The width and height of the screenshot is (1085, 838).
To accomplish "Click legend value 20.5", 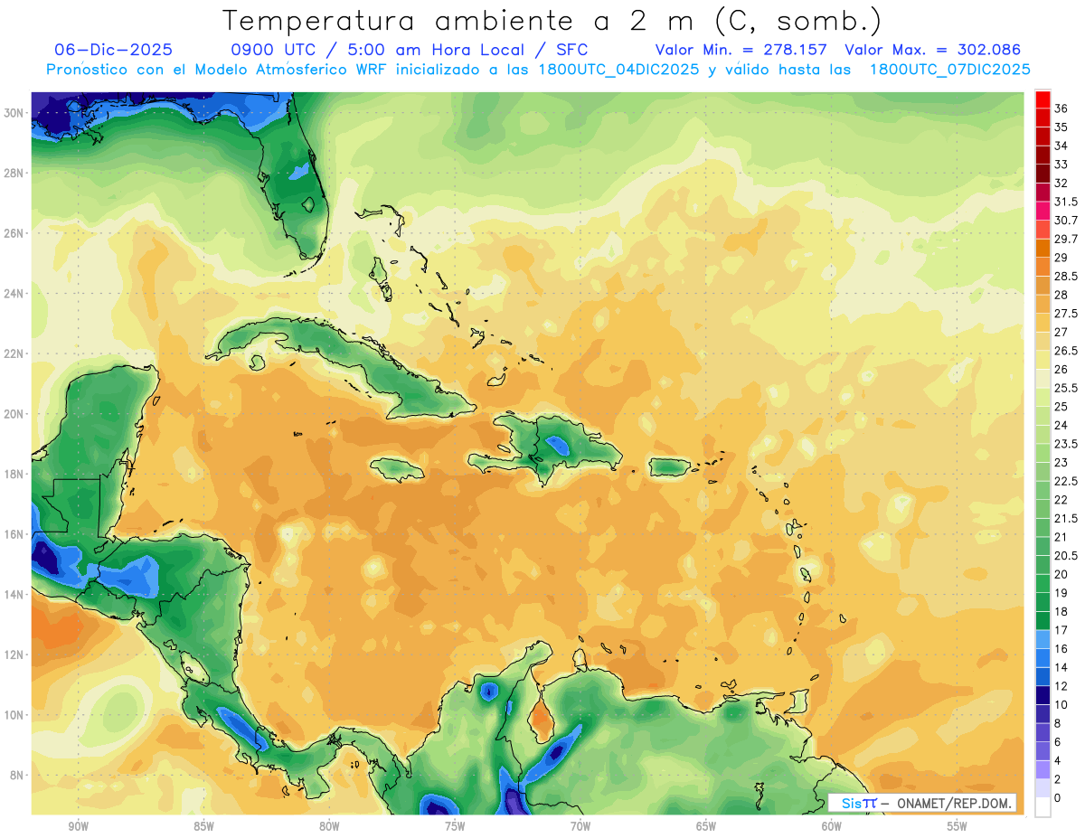I will tap(1066, 555).
